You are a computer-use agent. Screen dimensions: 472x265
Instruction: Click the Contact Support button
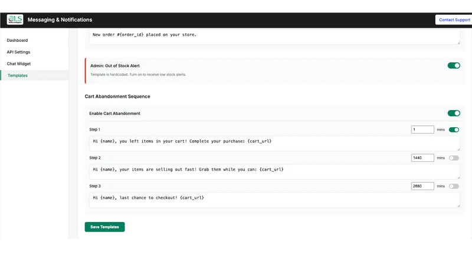pos(454,20)
